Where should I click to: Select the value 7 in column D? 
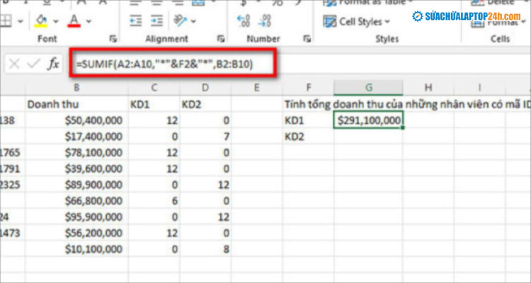click(x=205, y=137)
